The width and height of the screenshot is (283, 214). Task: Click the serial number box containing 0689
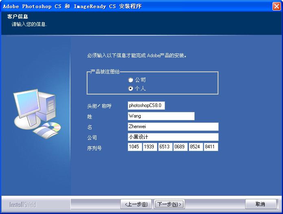coord(180,147)
